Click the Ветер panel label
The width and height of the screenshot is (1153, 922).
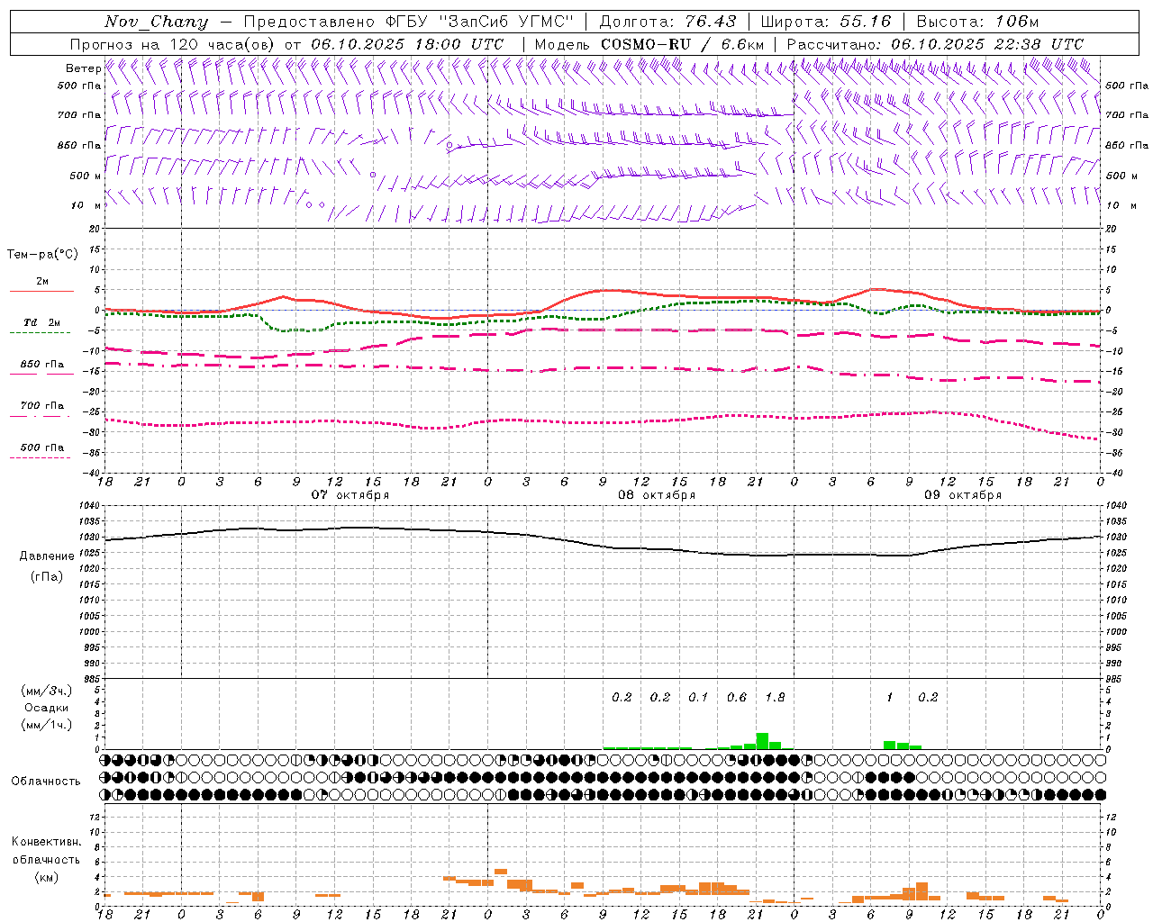pos(83,68)
